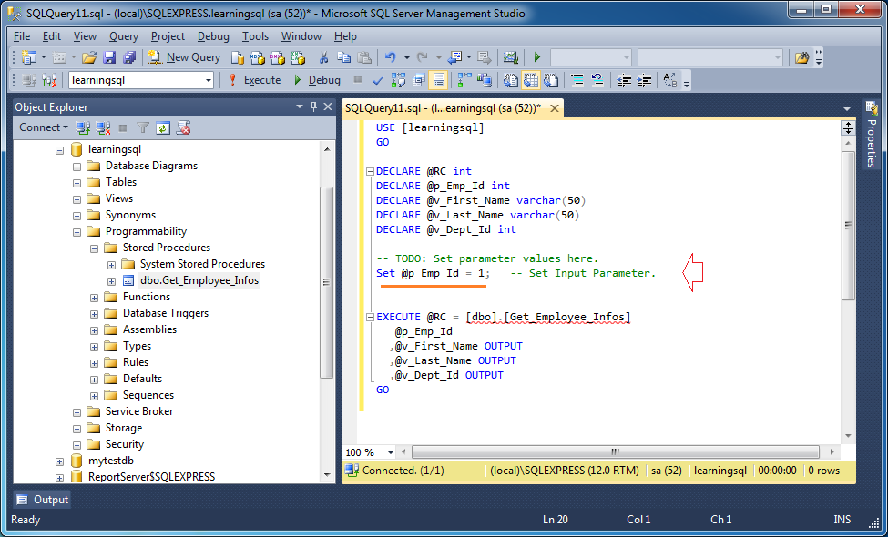Save the query with the floppy disk icon
The image size is (888, 537).
point(109,57)
